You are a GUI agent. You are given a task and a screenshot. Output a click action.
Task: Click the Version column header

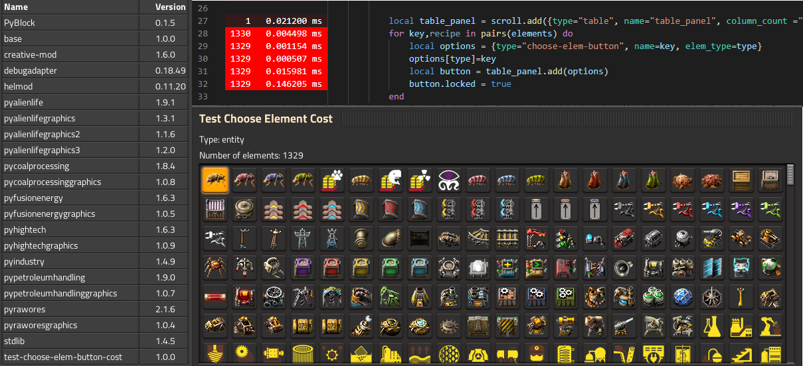pos(165,7)
